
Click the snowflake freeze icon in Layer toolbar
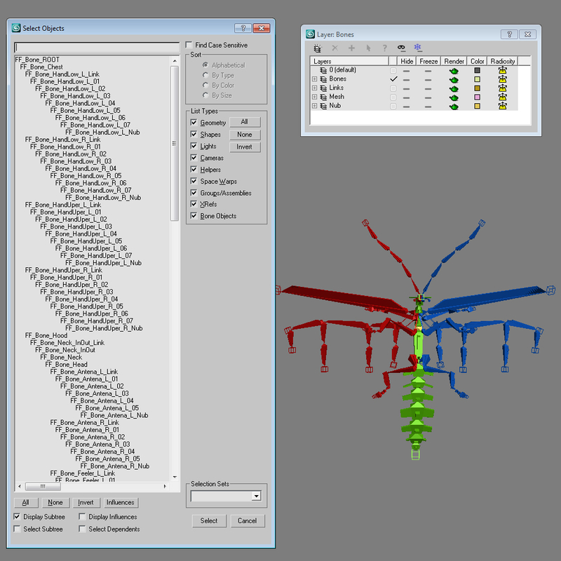417,48
